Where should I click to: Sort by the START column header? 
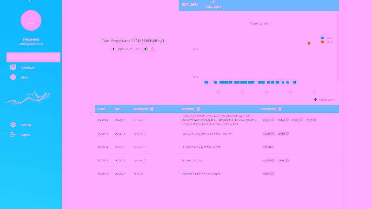point(101,109)
